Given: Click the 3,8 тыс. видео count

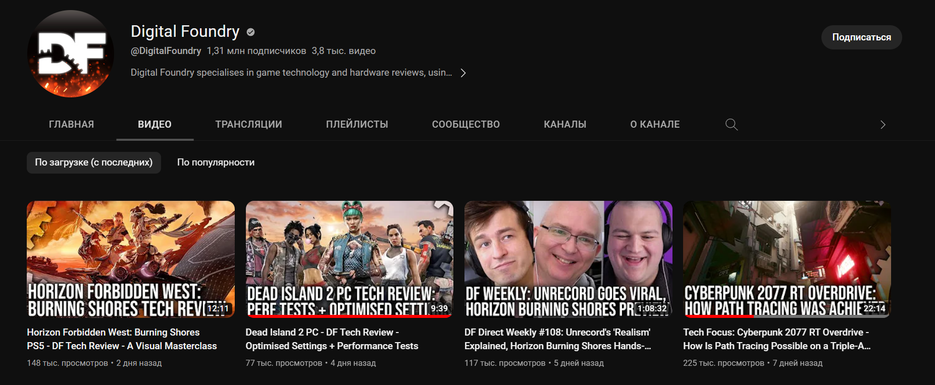Looking at the screenshot, I should [x=343, y=51].
